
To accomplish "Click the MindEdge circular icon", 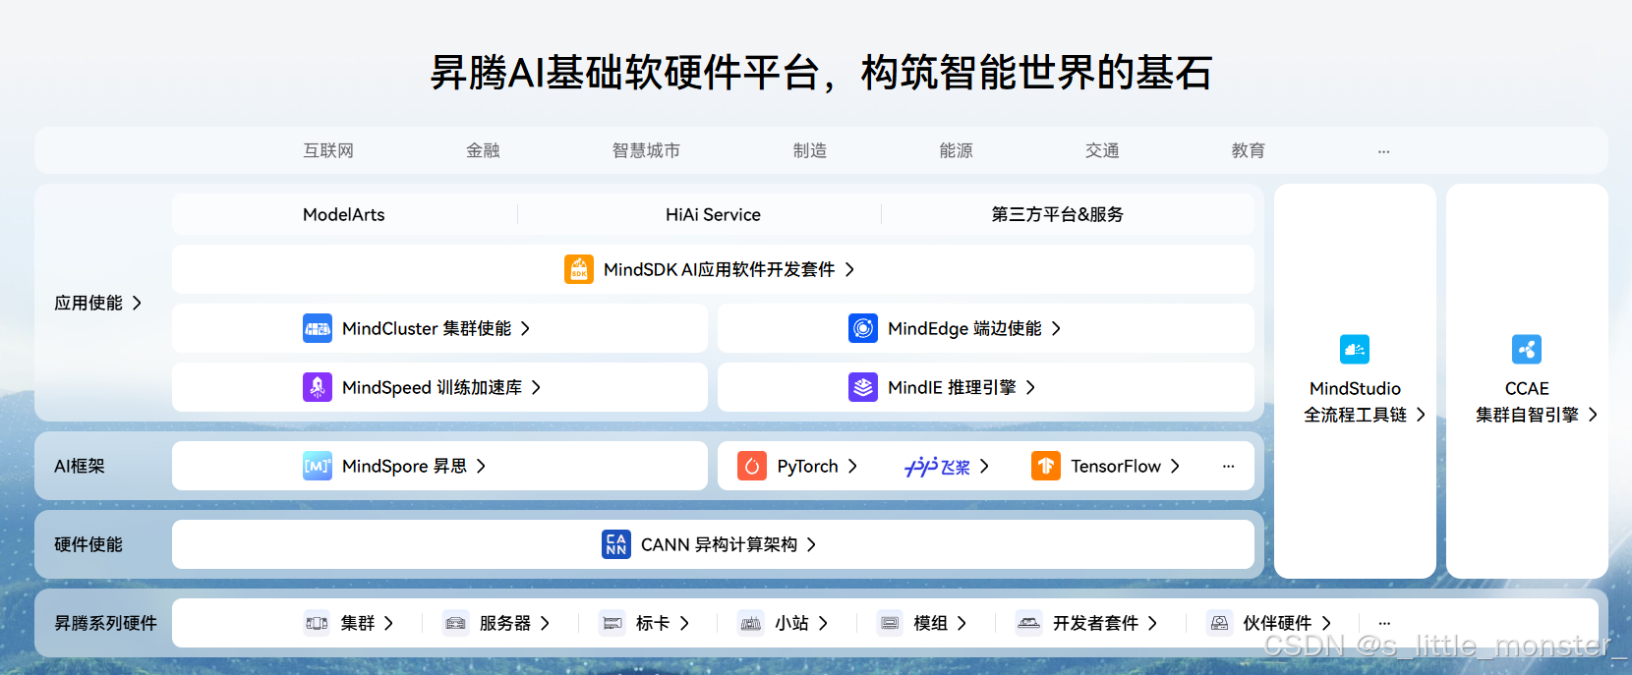I will [863, 328].
